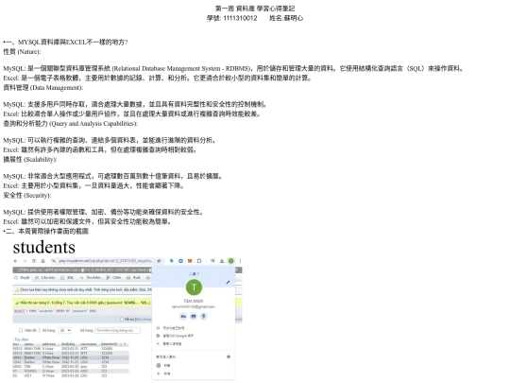
Task: Open the Cấu trúc tab
Action: [x=45, y=277]
